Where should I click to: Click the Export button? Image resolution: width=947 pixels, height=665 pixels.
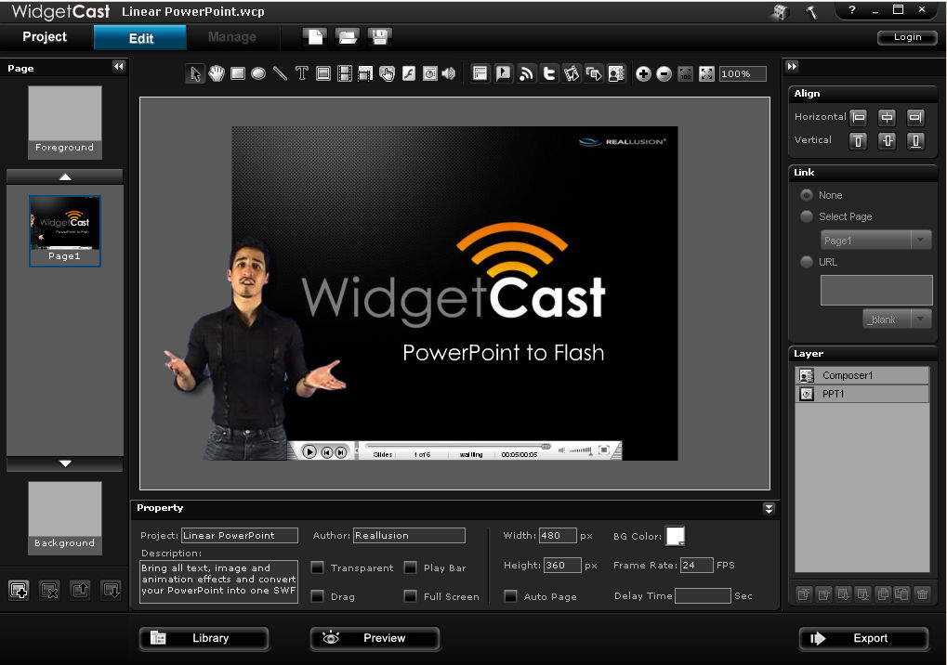click(x=863, y=639)
